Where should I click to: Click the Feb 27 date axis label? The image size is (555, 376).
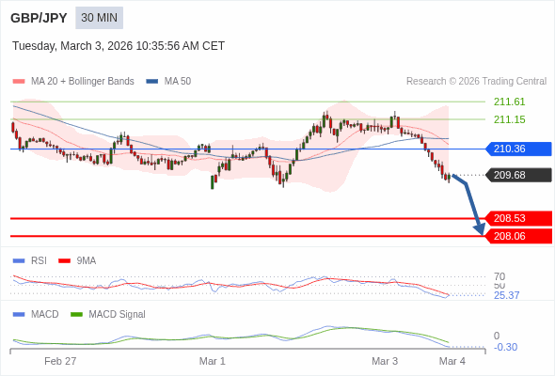pyautogui.click(x=60, y=361)
